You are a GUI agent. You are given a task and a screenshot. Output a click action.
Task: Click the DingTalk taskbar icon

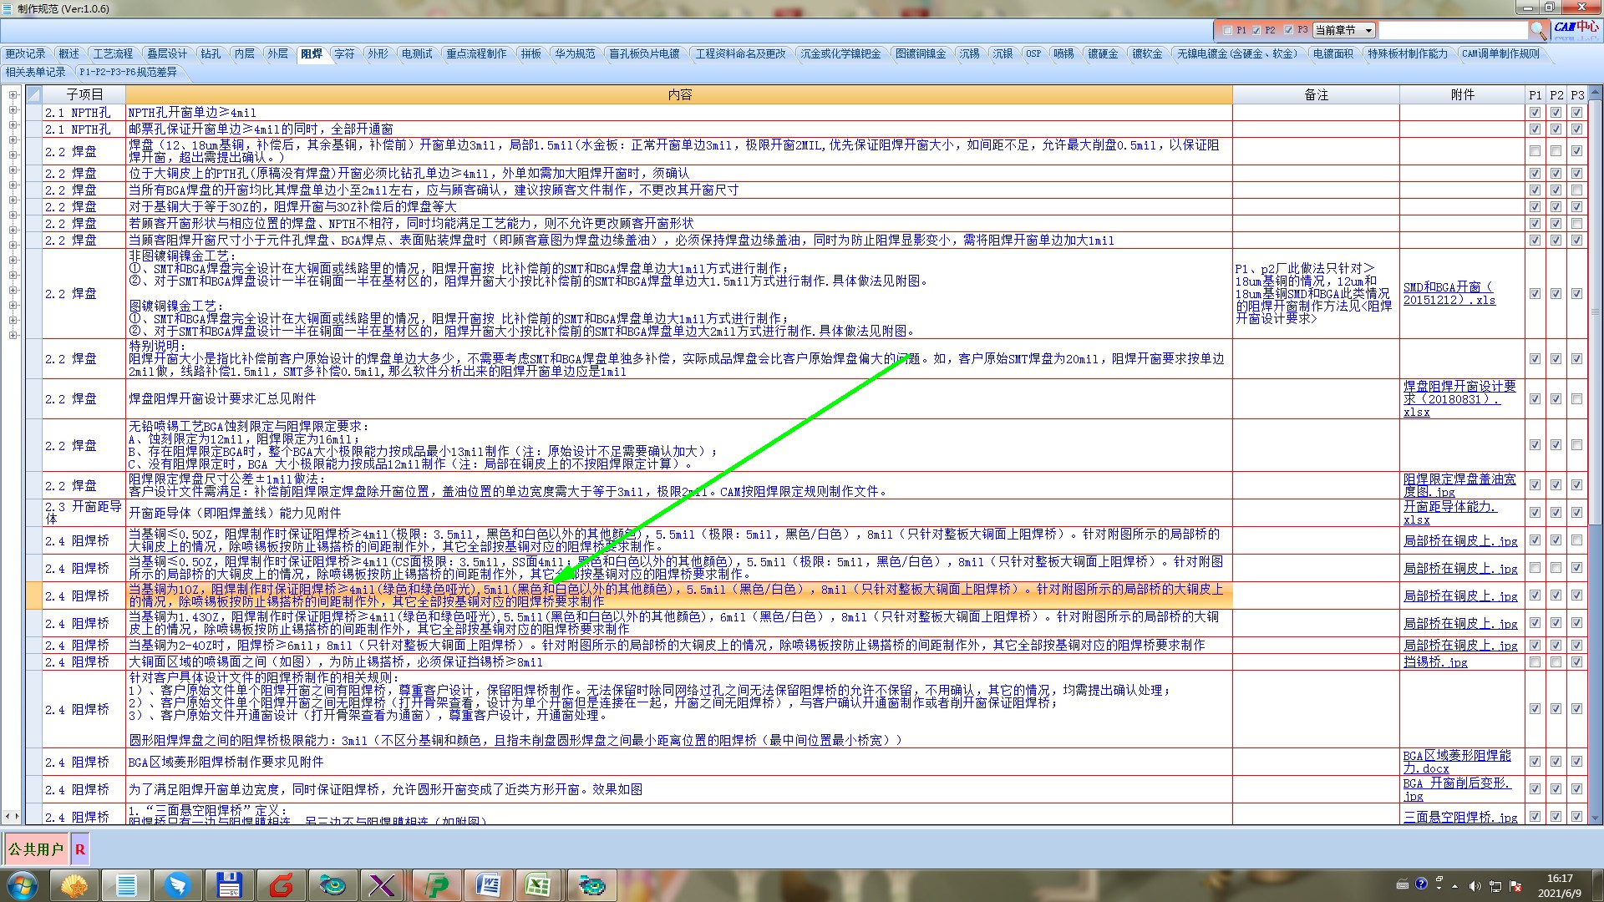pos(177,885)
